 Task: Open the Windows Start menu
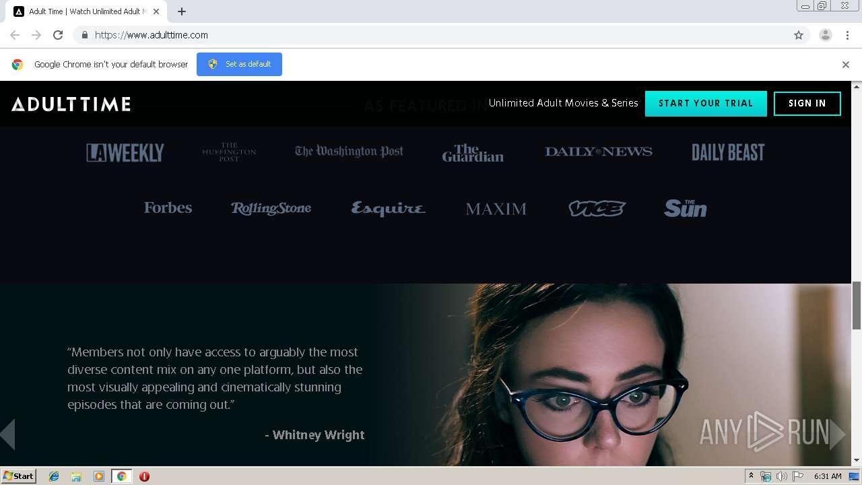tap(19, 476)
